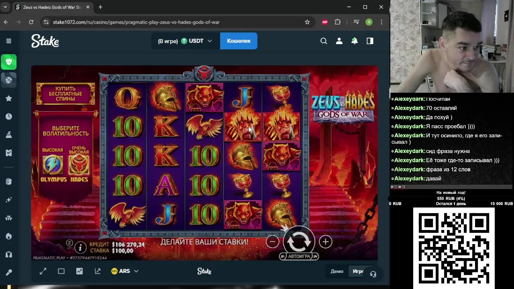The height and width of the screenshot is (289, 514).
Task: Open challenges mountain icon in sidebar
Action: point(8,135)
